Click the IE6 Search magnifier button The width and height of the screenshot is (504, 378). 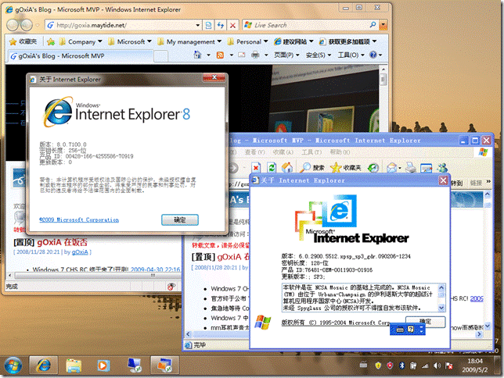tap(312, 167)
